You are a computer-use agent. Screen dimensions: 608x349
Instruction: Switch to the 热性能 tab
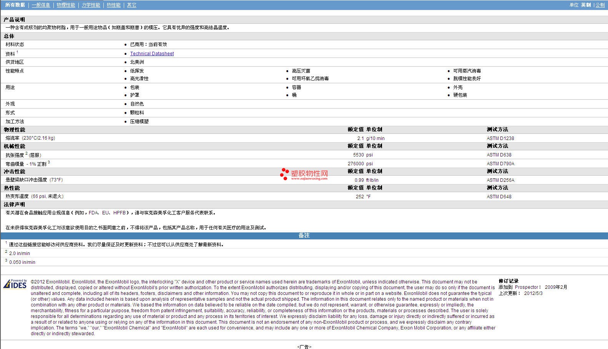113,5
